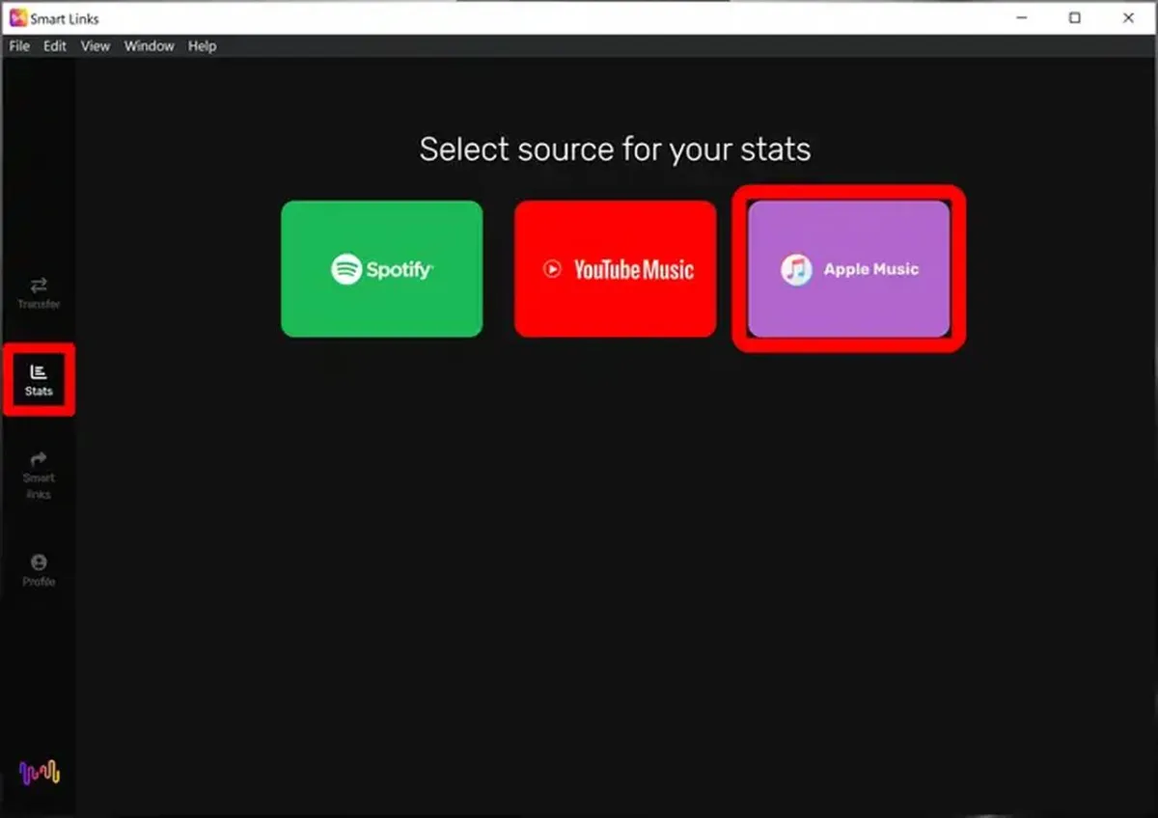Choose the YouTube Music wordmark as stats source
The height and width of the screenshot is (818, 1158).
pyautogui.click(x=633, y=270)
